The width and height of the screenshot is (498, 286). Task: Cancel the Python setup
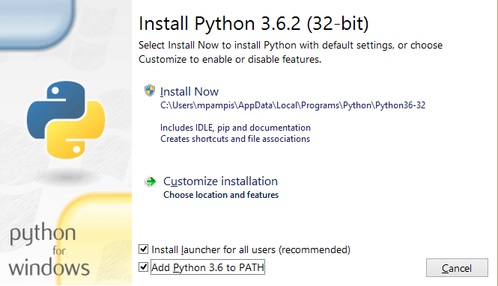[x=457, y=268]
